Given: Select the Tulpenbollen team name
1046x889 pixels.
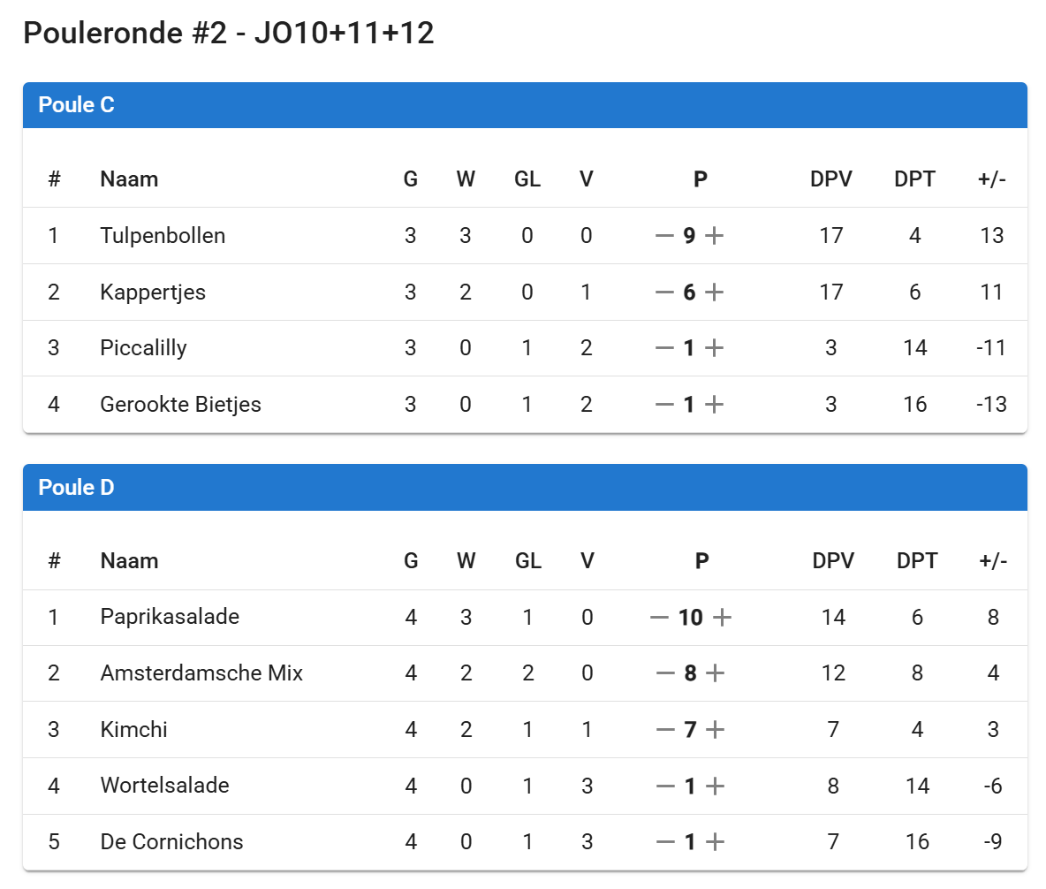Looking at the screenshot, I should [x=163, y=236].
